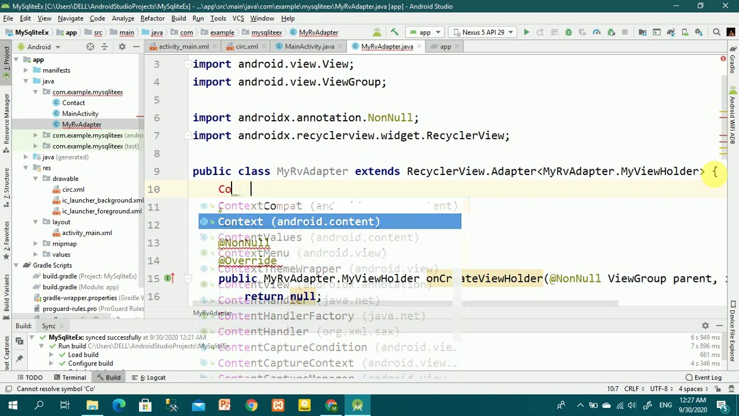This screenshot has width=739, height=416.
Task: Expand the manifests folder
Action: pyautogui.click(x=26, y=70)
